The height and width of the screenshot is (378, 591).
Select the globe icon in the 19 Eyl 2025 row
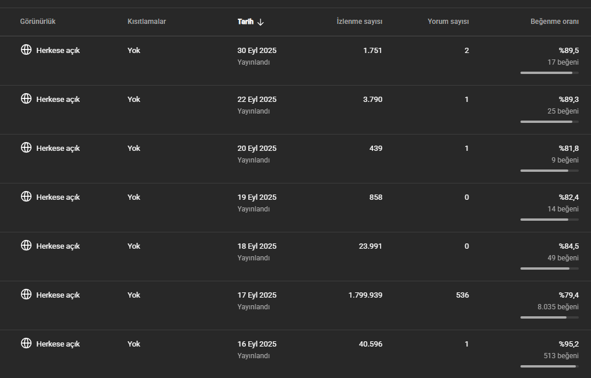tap(26, 196)
